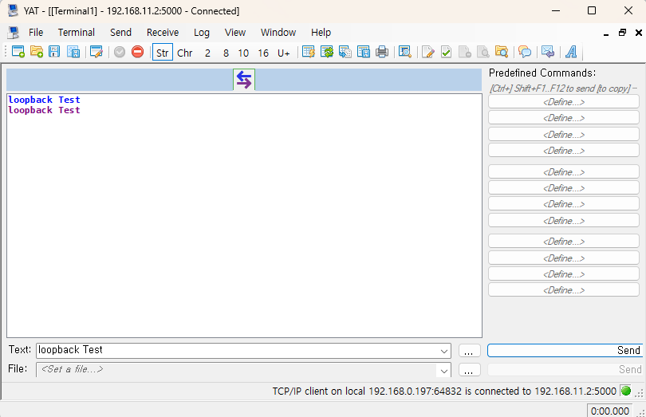Save monitor contents to file icon

[x=364, y=52]
